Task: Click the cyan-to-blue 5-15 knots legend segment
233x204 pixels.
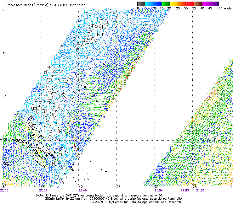Action: coord(153,4)
